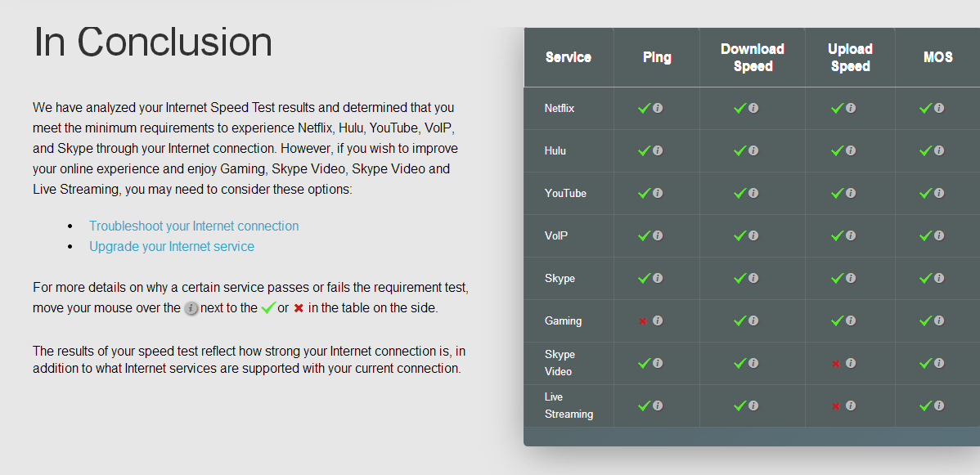Click red X for Live Streaming Upload Speed
The width and height of the screenshot is (980, 475).
(x=836, y=406)
